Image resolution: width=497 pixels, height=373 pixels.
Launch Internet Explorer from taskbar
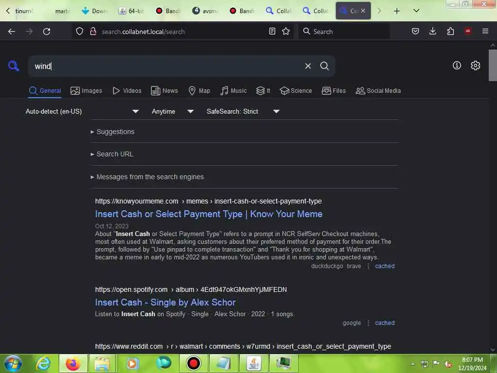[43, 363]
